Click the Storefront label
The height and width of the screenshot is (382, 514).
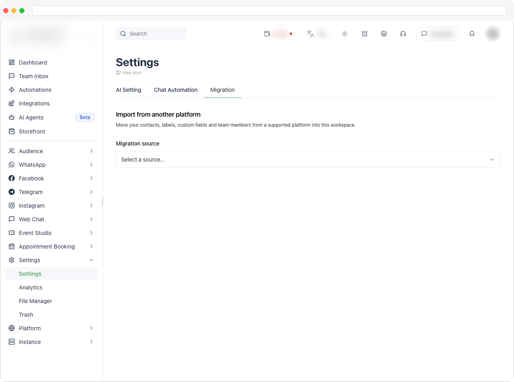coord(32,131)
